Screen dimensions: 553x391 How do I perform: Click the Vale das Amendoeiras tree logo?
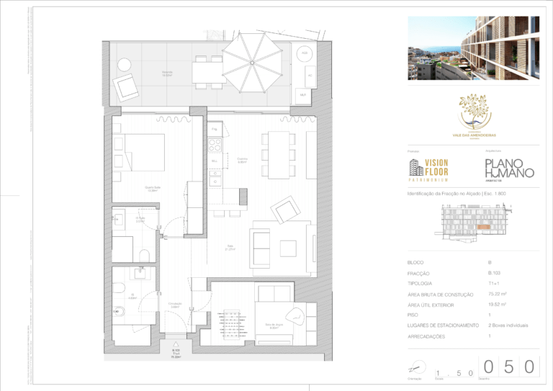coord(473,115)
